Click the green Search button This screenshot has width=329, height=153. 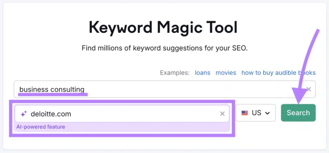pyautogui.click(x=298, y=113)
